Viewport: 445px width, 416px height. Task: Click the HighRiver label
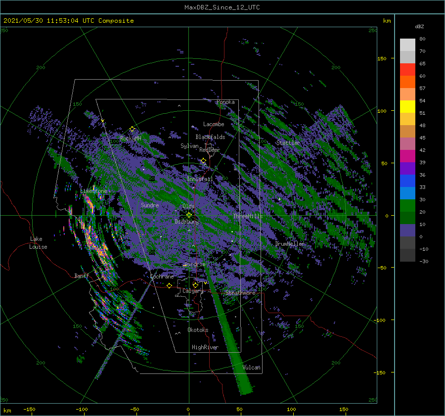[205, 347]
